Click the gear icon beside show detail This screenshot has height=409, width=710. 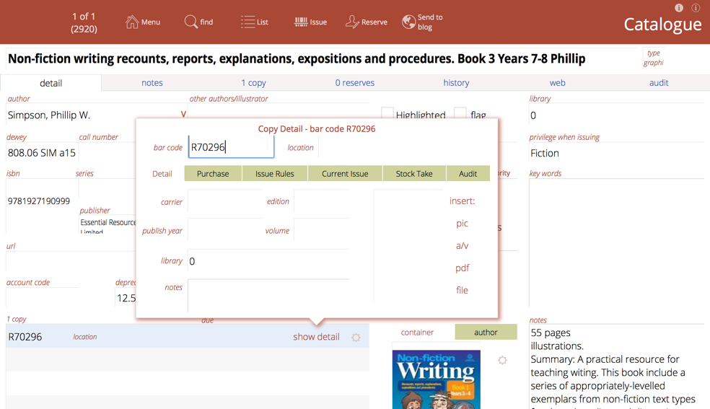pyautogui.click(x=356, y=338)
